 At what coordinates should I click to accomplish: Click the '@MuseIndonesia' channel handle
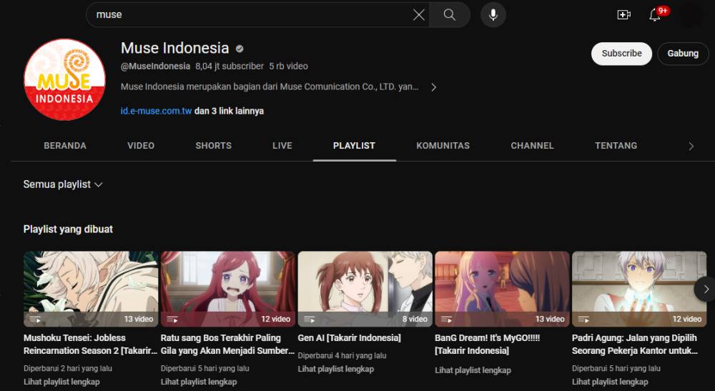pyautogui.click(x=155, y=66)
